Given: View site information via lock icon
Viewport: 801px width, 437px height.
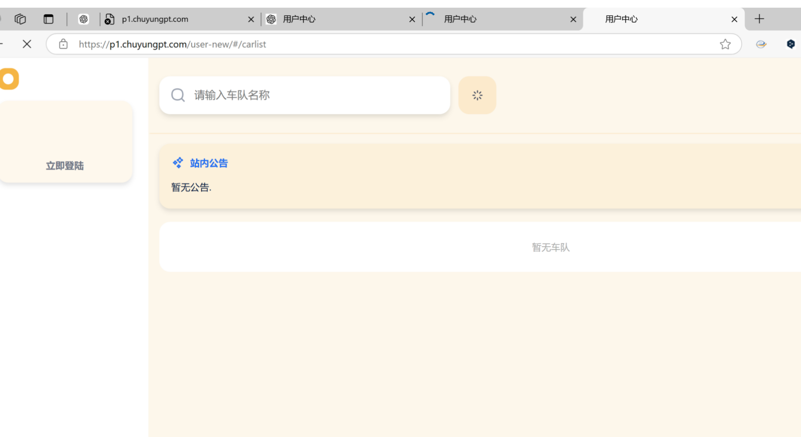Looking at the screenshot, I should click(63, 44).
